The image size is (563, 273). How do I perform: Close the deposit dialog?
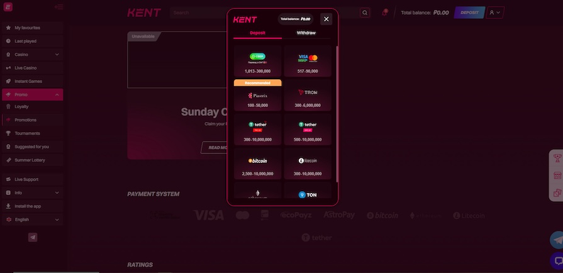(326, 19)
